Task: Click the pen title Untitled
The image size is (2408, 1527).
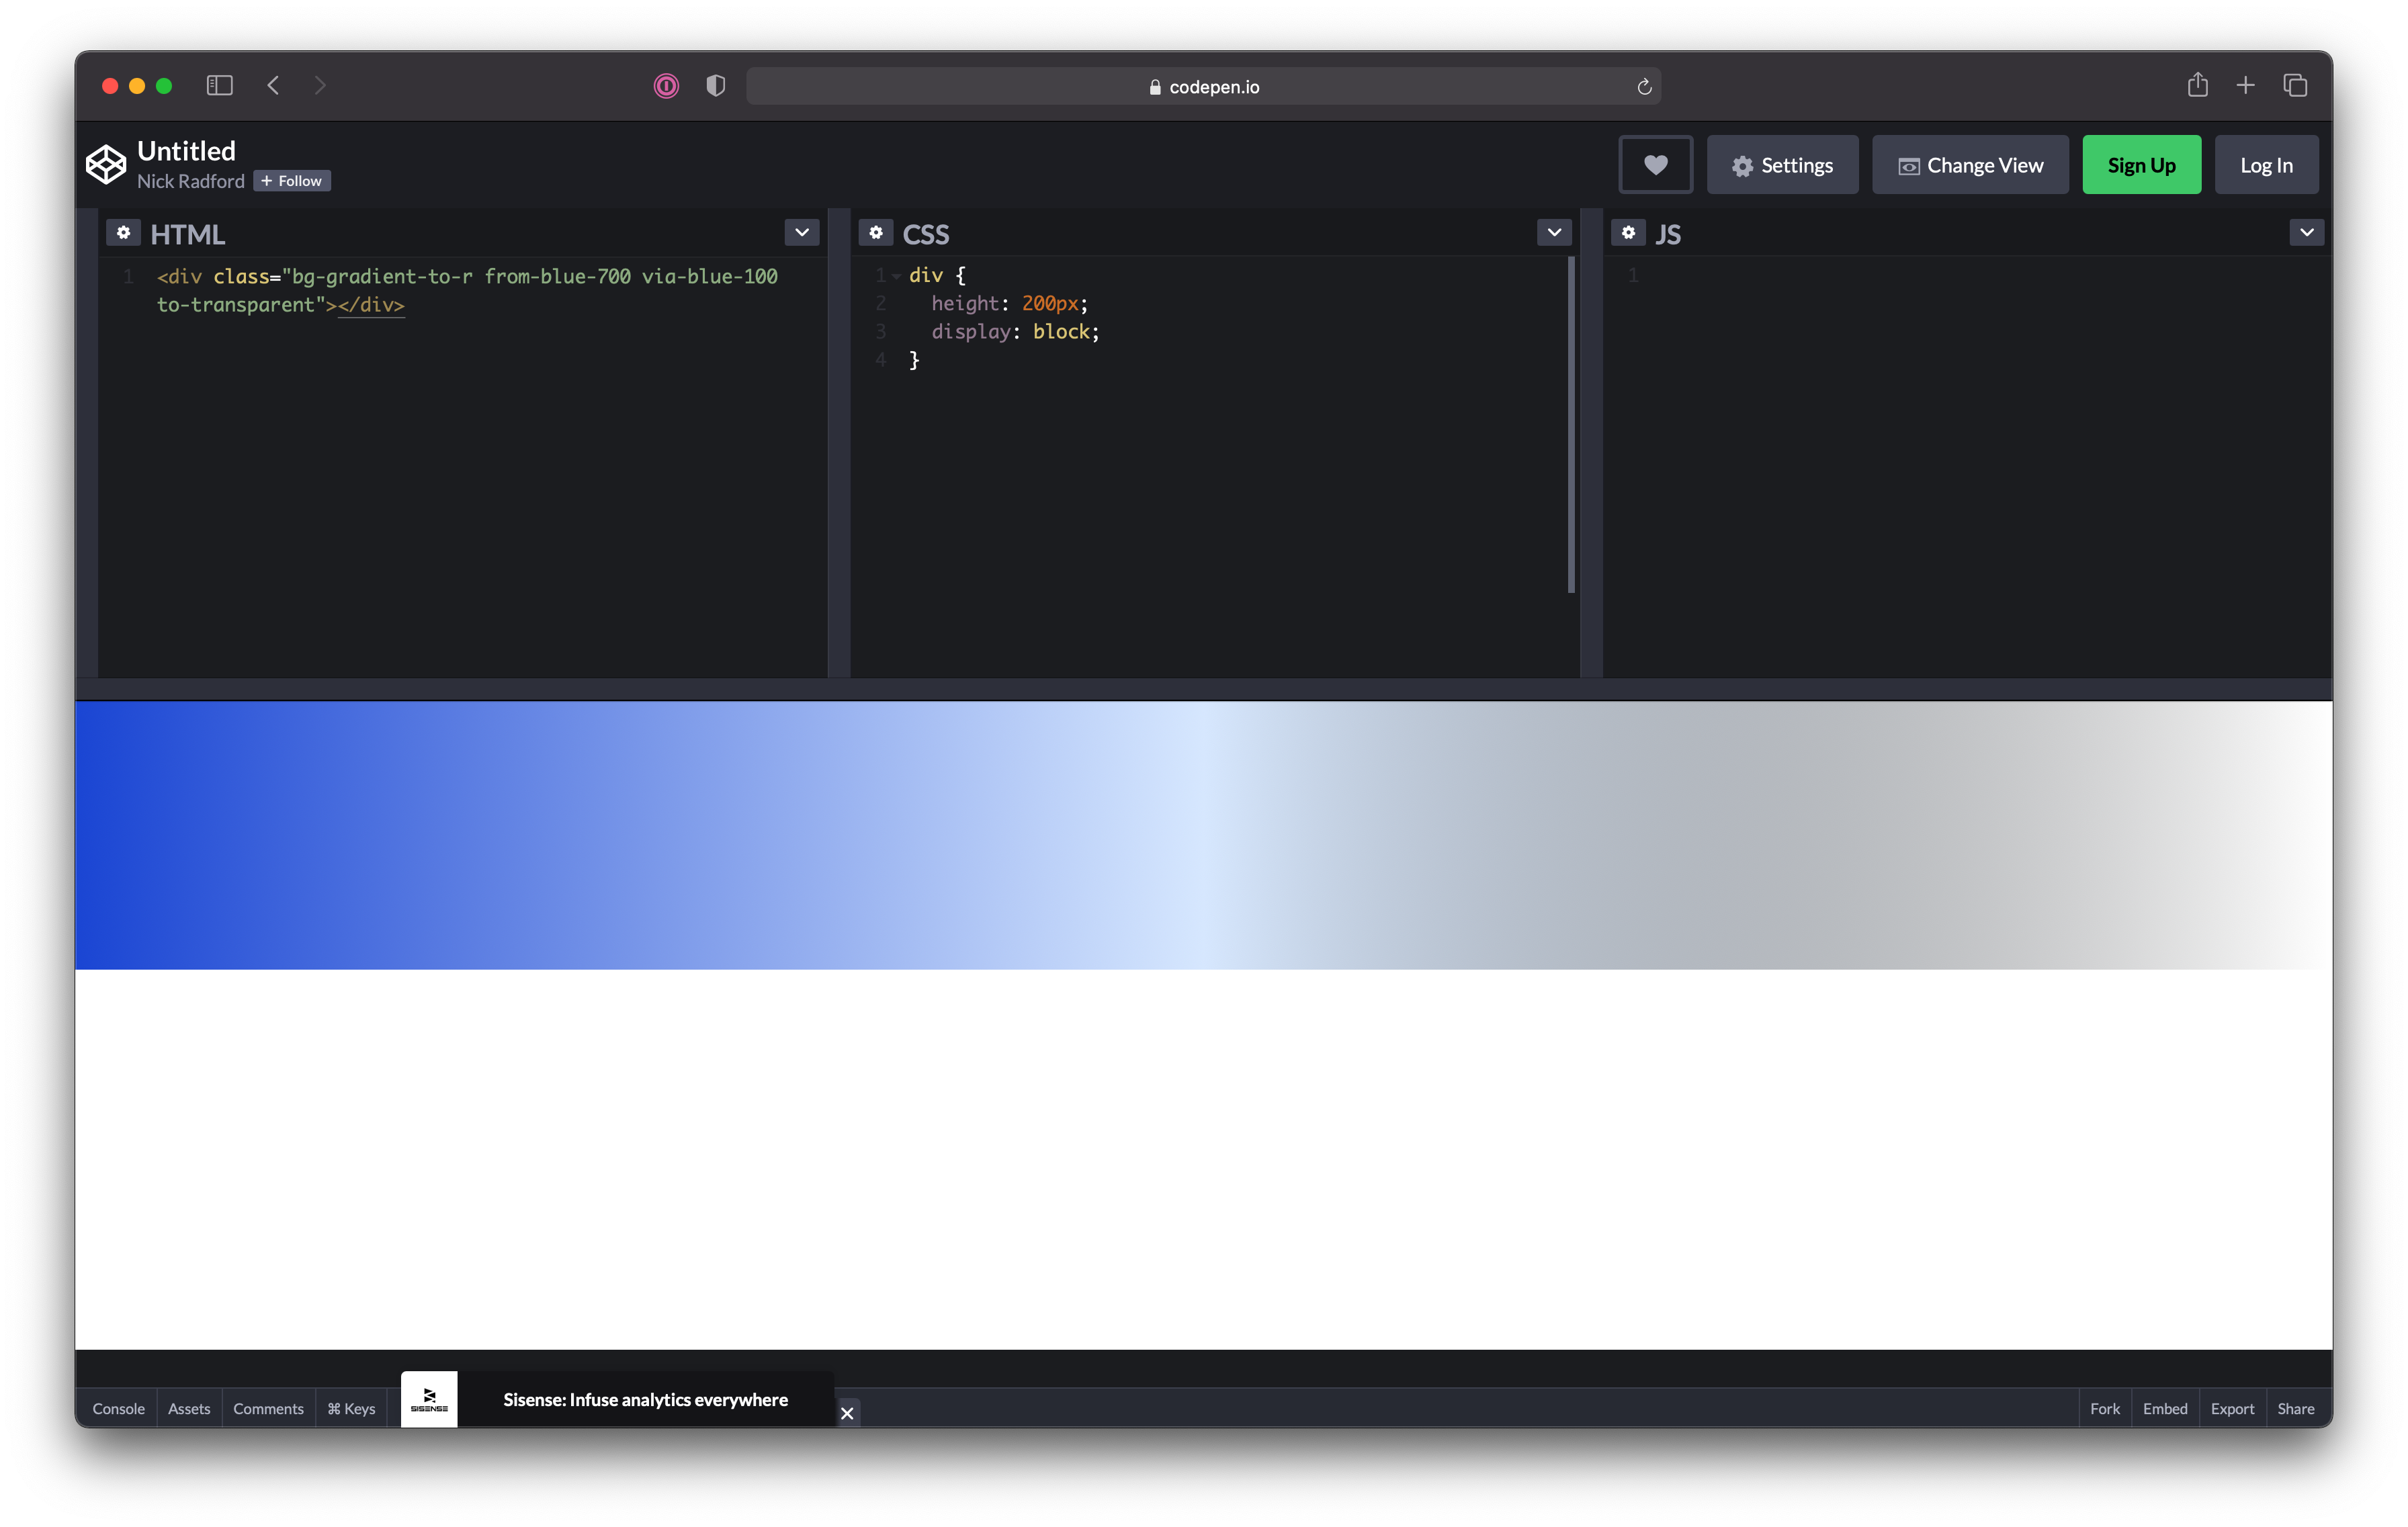Action: click(186, 151)
